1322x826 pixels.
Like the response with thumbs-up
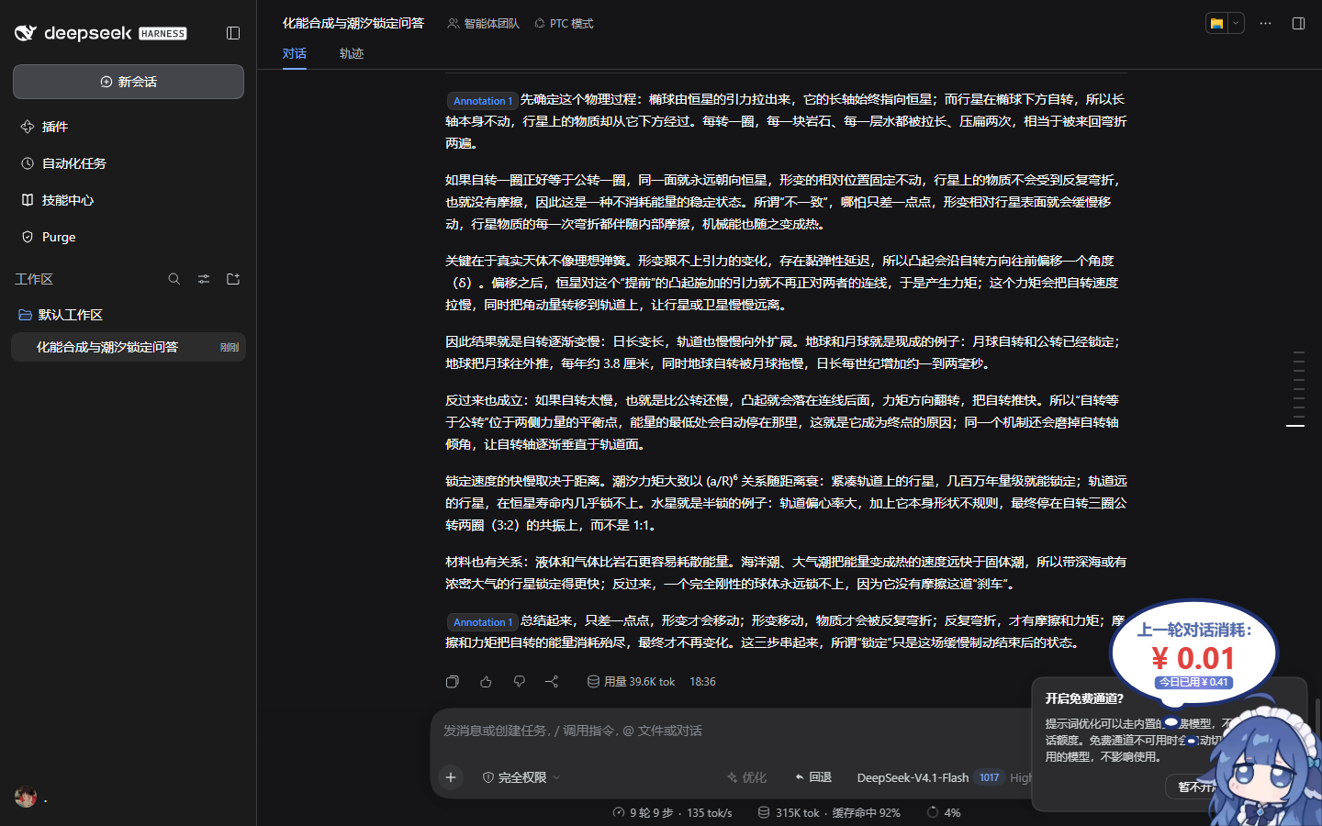pos(486,682)
